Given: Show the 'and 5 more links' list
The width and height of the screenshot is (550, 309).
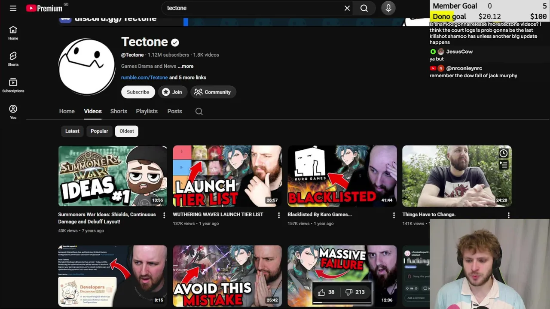Looking at the screenshot, I should 188,77.
